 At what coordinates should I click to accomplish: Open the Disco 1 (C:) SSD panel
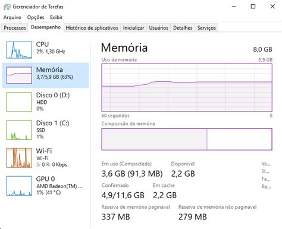click(45, 130)
